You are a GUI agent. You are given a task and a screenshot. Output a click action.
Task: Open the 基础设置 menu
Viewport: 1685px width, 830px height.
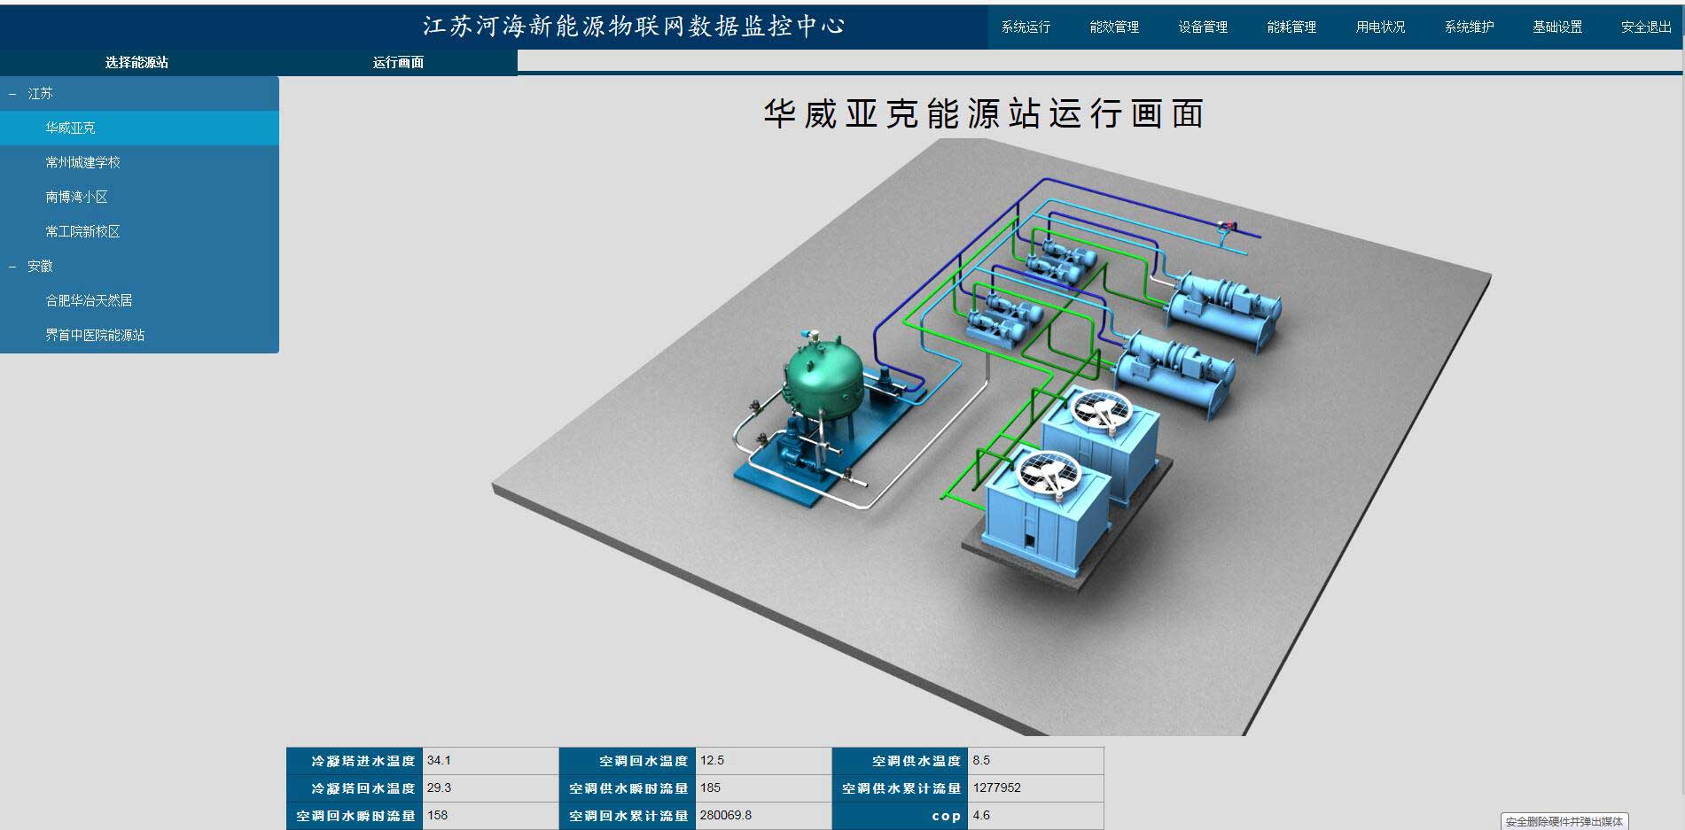pyautogui.click(x=1557, y=27)
